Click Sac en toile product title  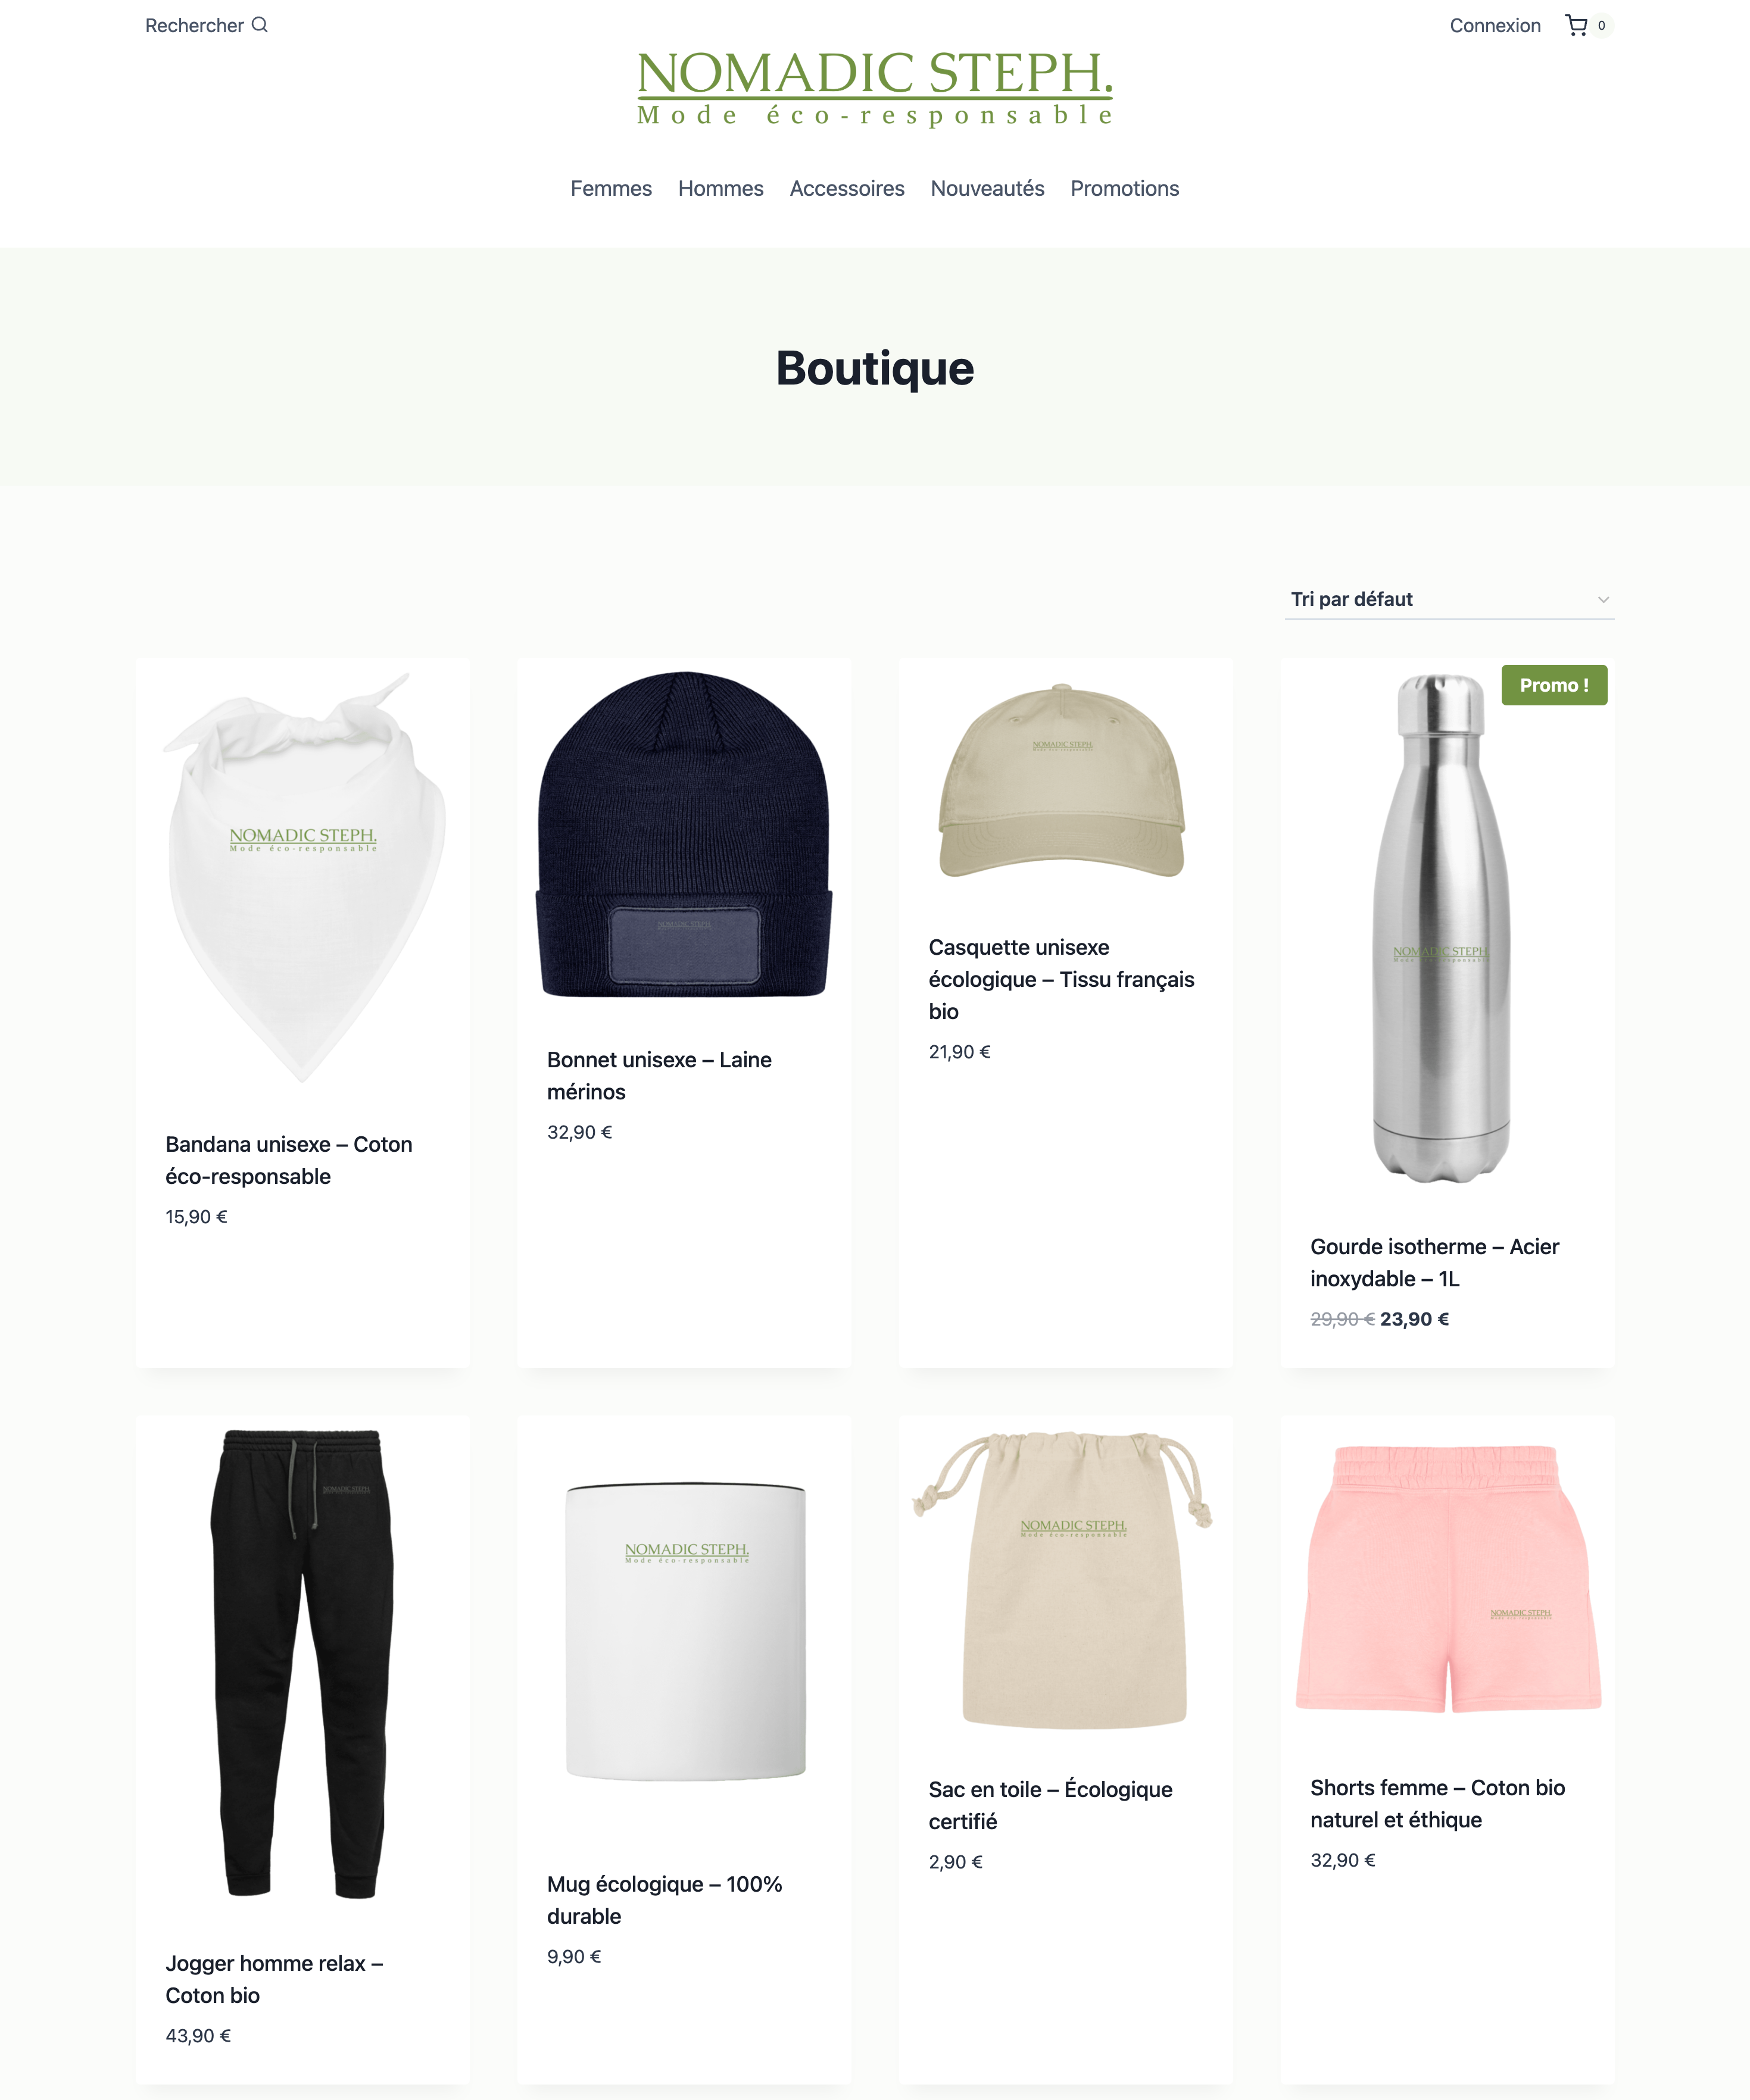point(1050,1805)
